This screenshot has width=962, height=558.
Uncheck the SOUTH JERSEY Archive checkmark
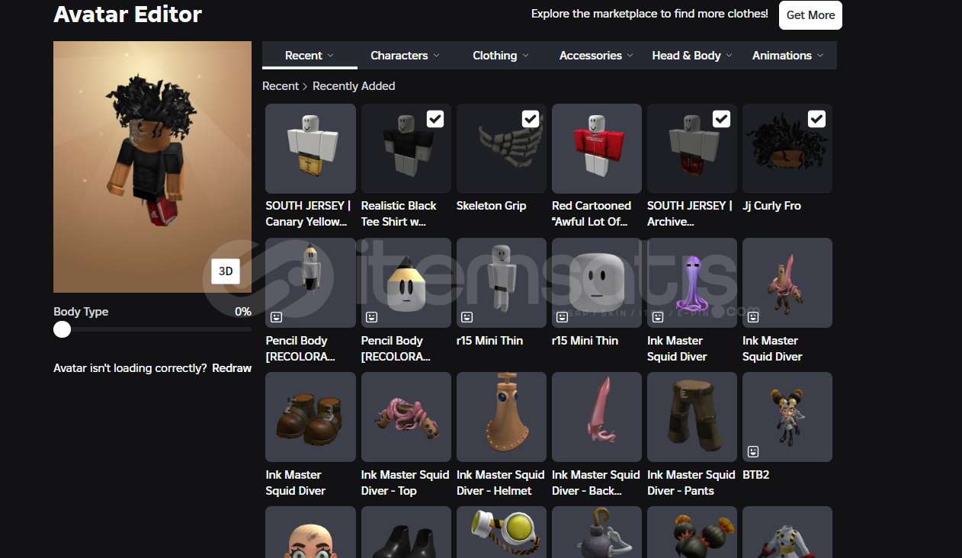point(721,119)
